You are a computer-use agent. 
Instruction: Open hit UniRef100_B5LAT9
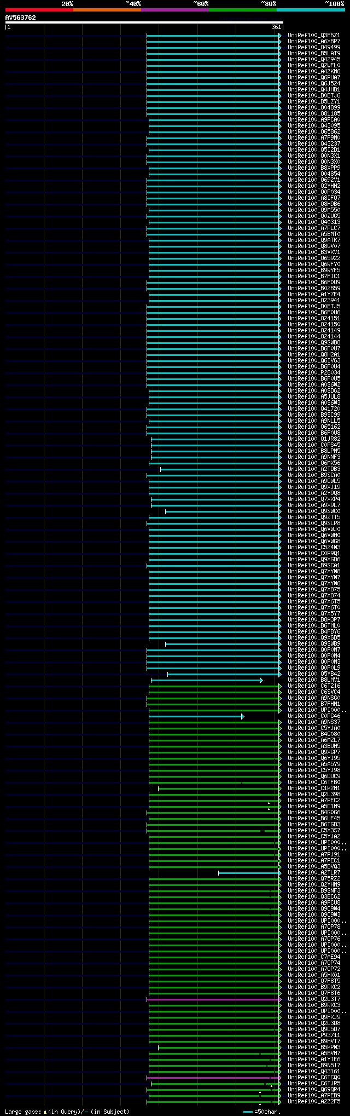314,53
